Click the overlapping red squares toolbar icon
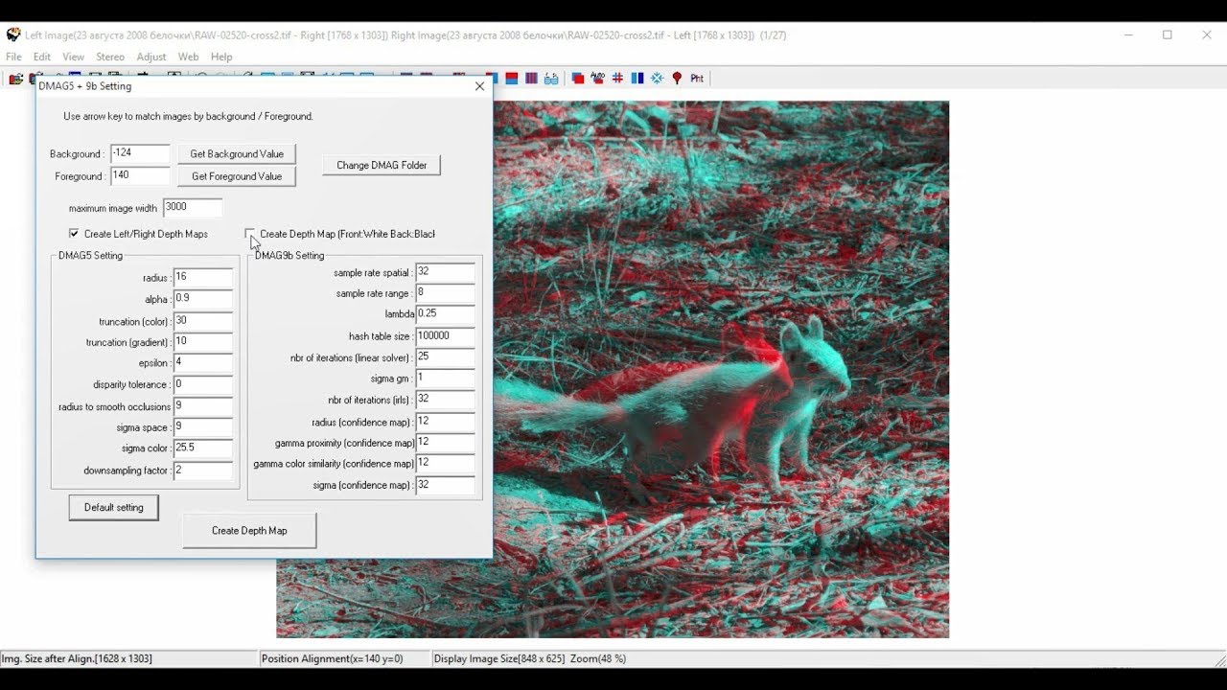The image size is (1227, 690). [x=578, y=79]
